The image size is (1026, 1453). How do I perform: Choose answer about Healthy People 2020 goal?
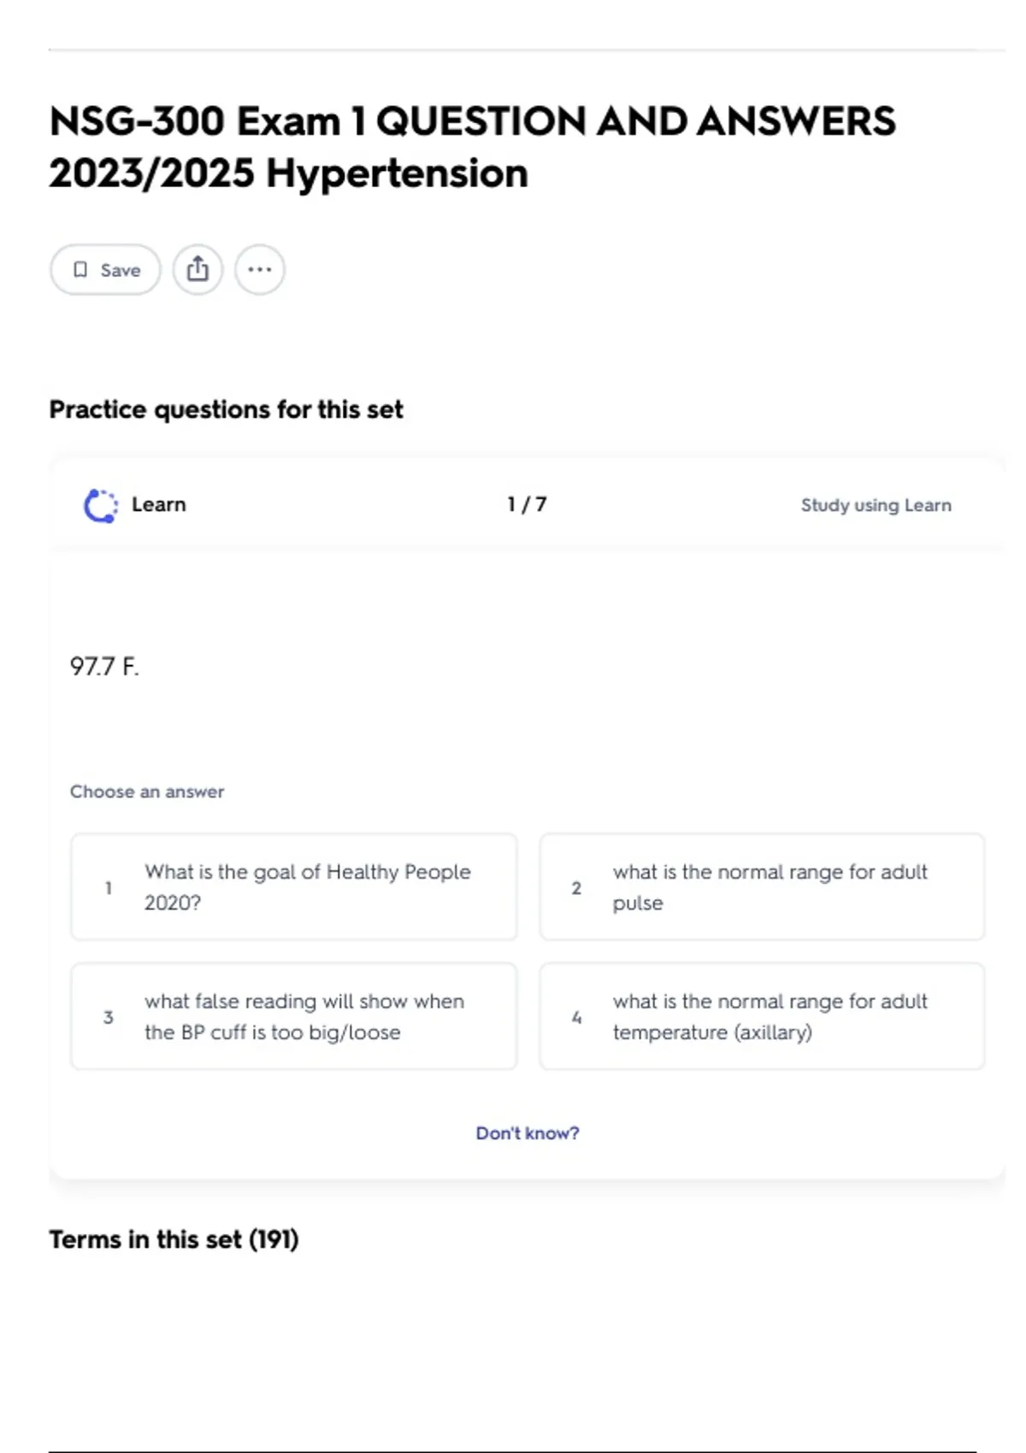tap(293, 887)
